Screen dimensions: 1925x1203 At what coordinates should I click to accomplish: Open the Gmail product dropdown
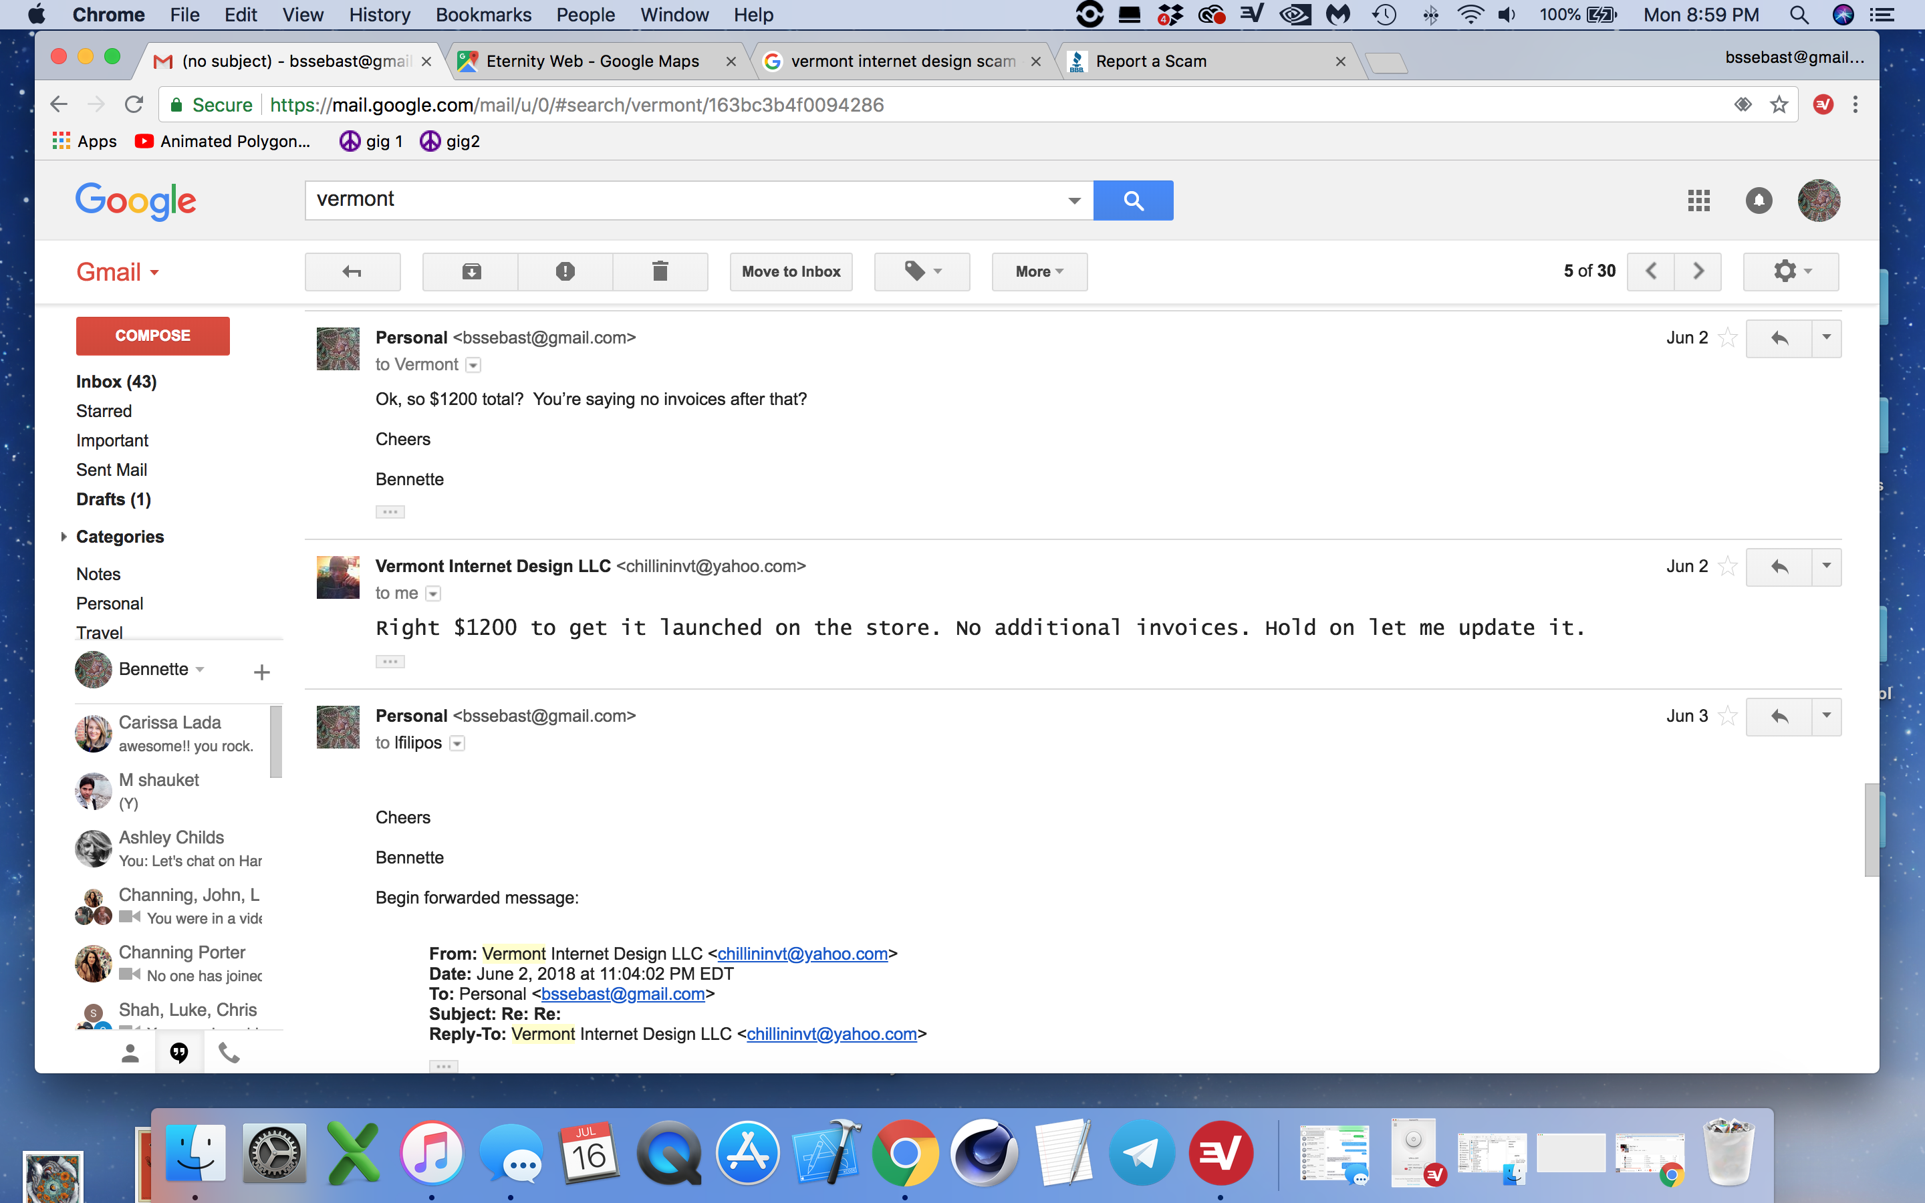click(x=118, y=272)
